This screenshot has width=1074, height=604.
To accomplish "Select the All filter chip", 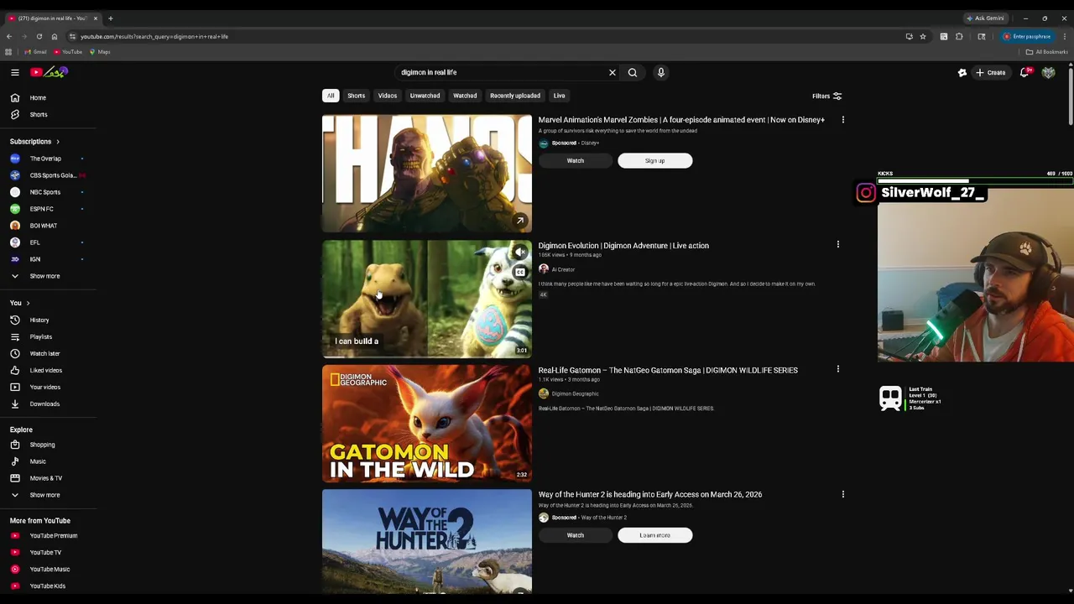I will point(331,96).
